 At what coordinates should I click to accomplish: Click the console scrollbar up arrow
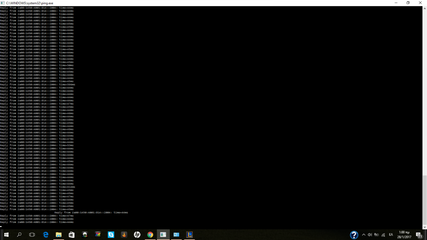(425, 7)
